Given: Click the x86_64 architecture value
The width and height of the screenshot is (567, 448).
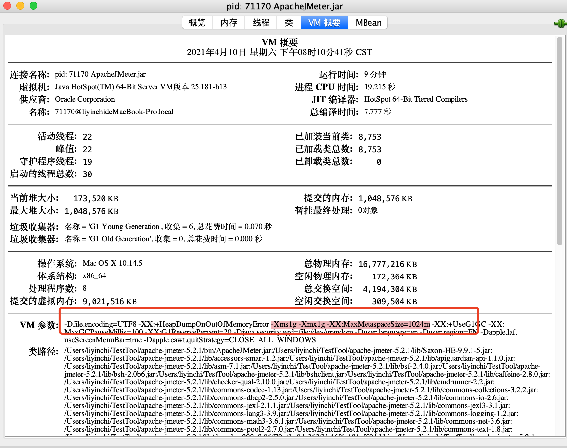Looking at the screenshot, I should [x=94, y=276].
